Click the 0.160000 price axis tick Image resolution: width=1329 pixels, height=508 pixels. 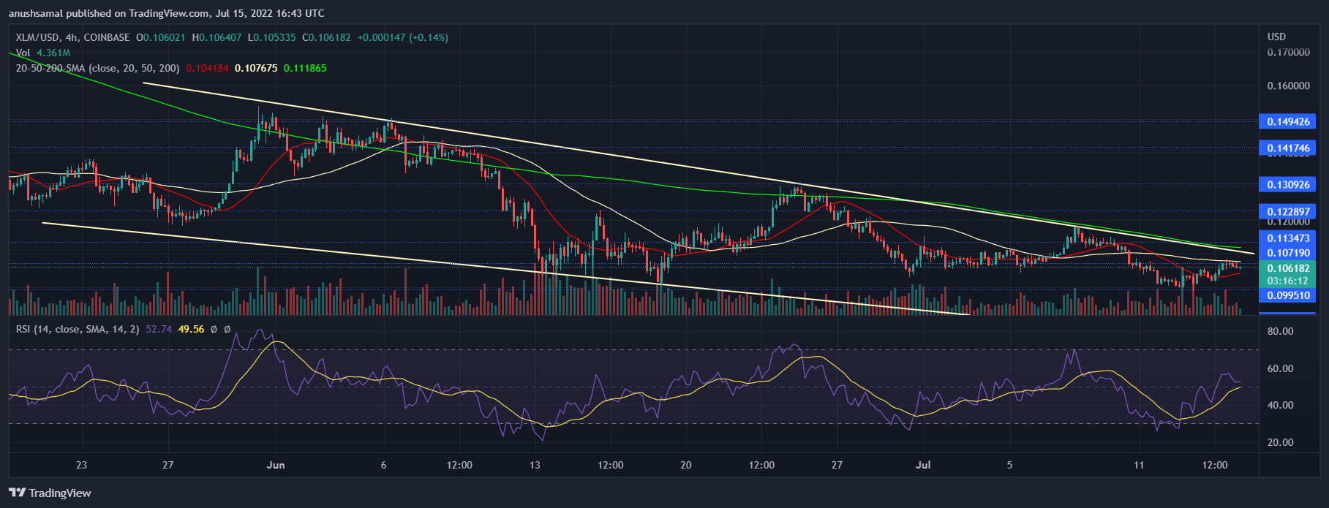point(1288,86)
